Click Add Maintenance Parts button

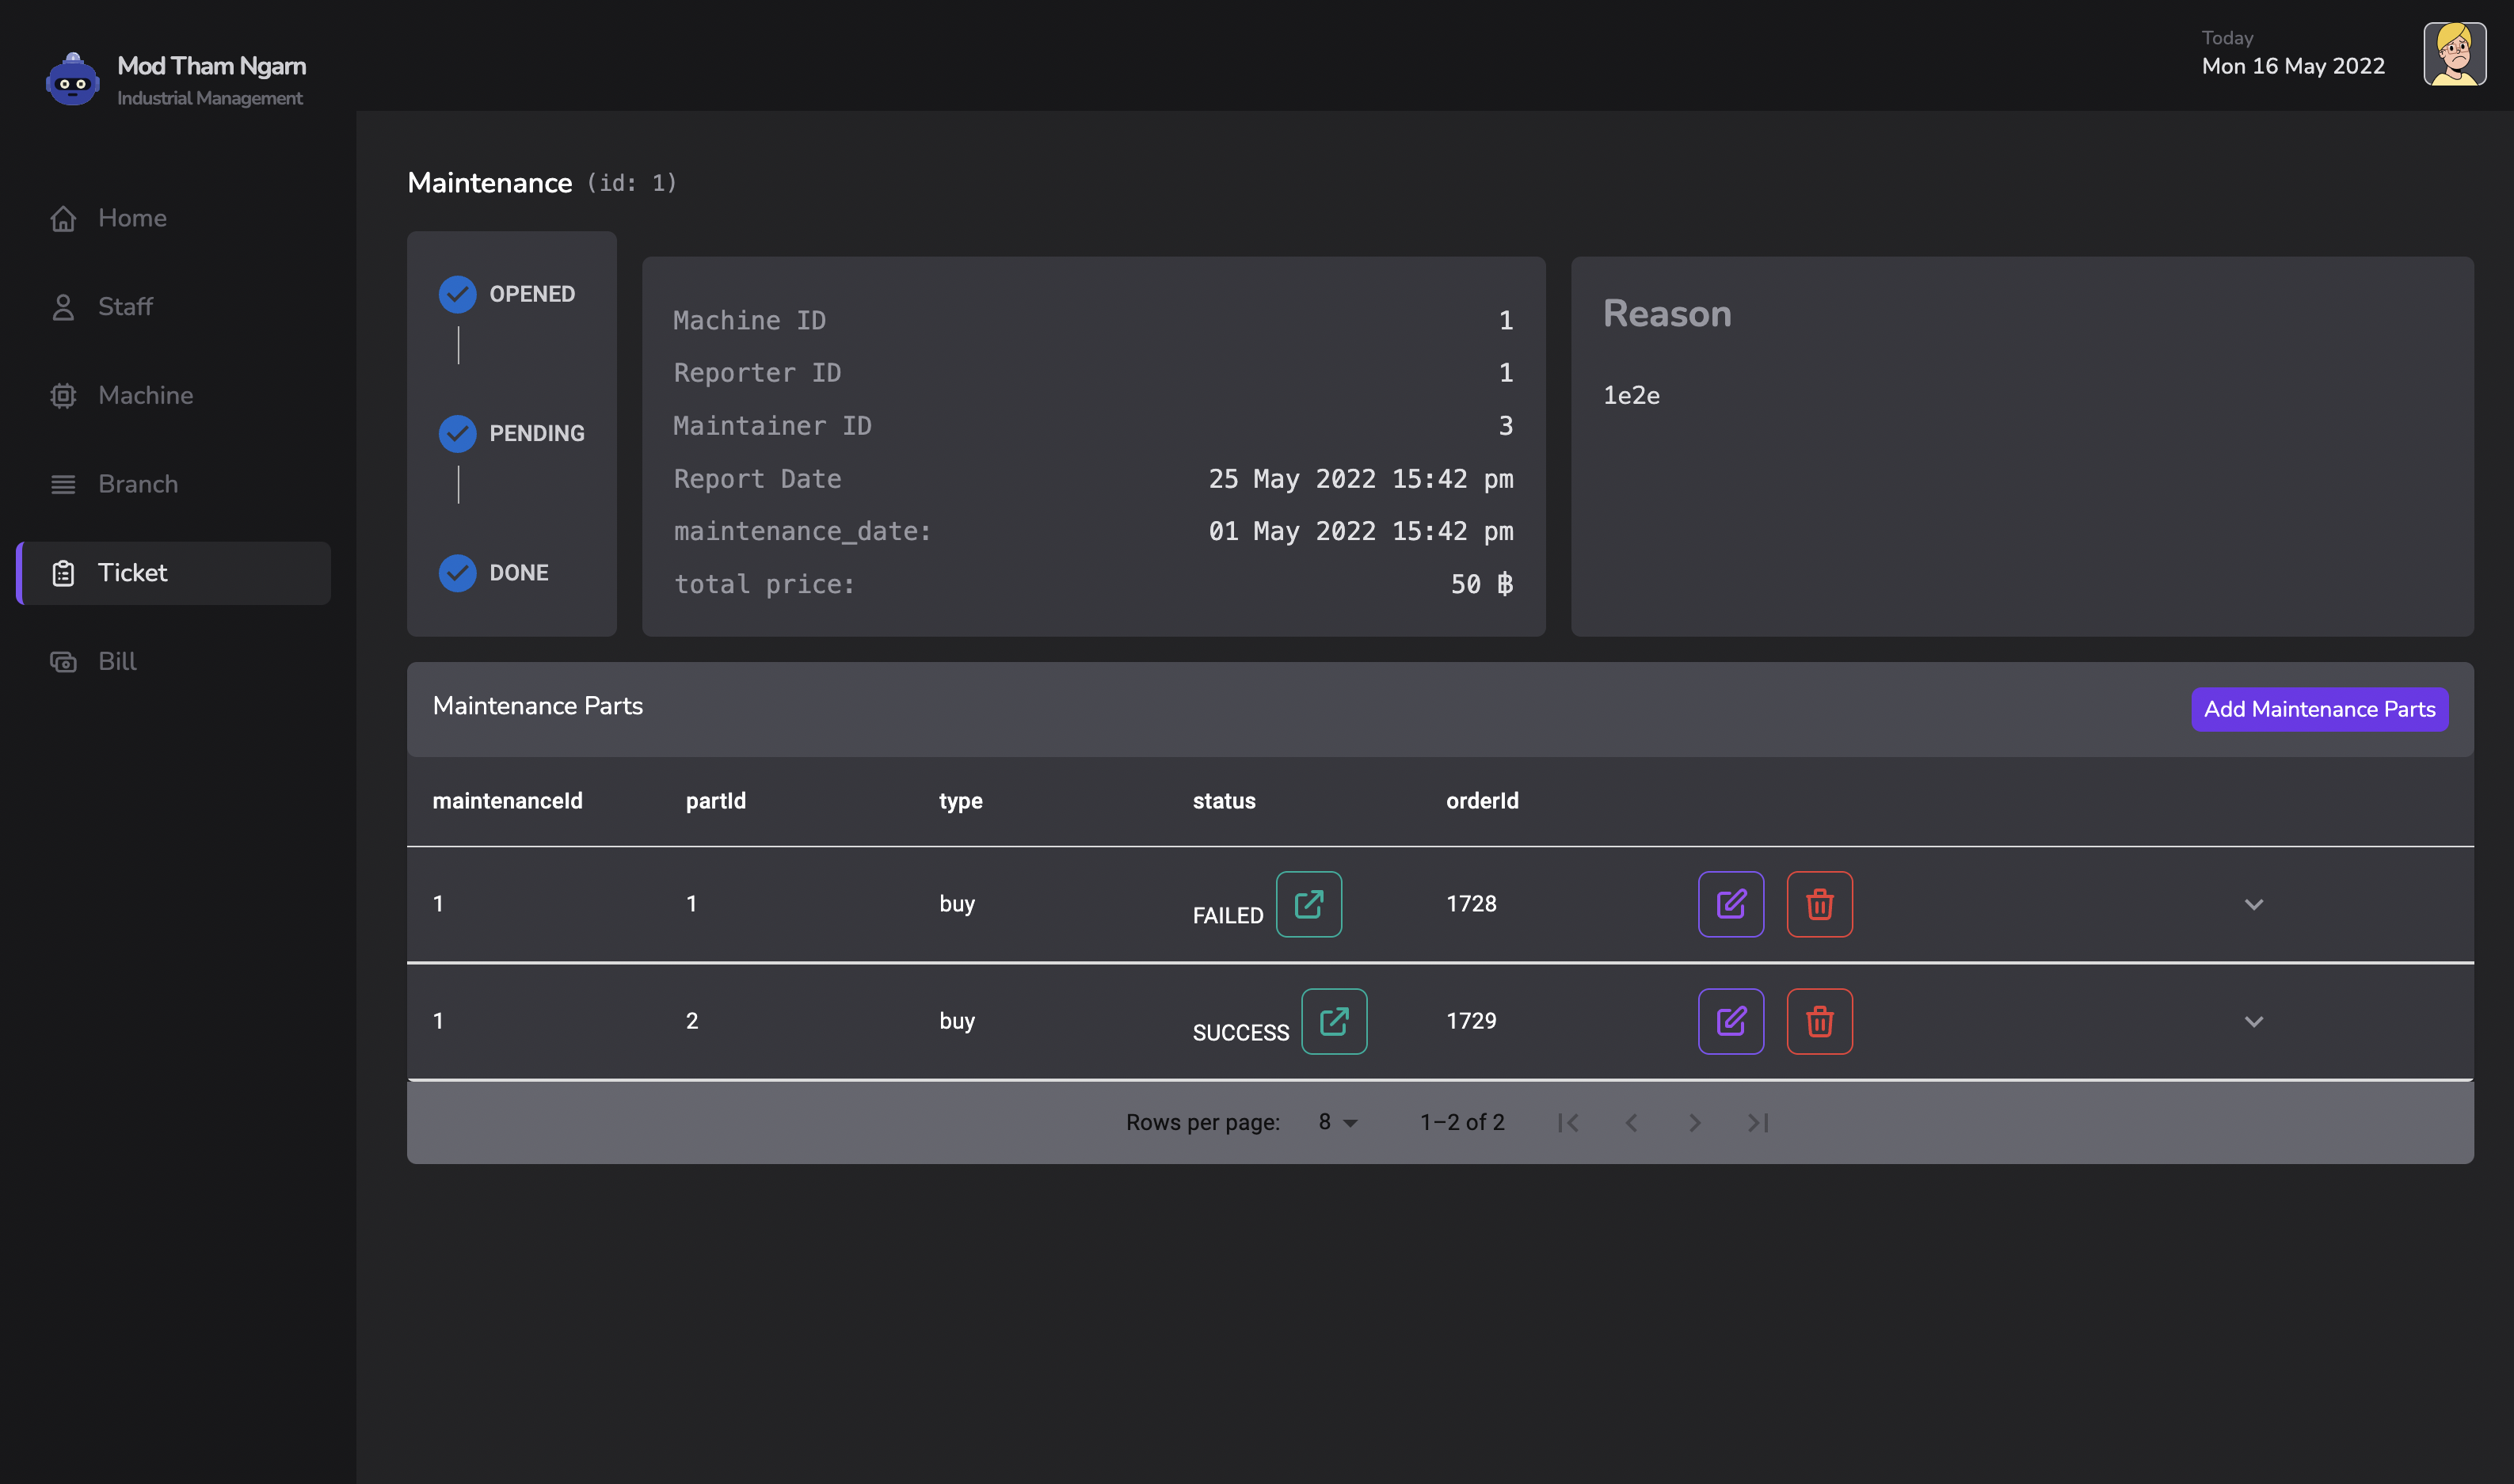click(x=2319, y=709)
